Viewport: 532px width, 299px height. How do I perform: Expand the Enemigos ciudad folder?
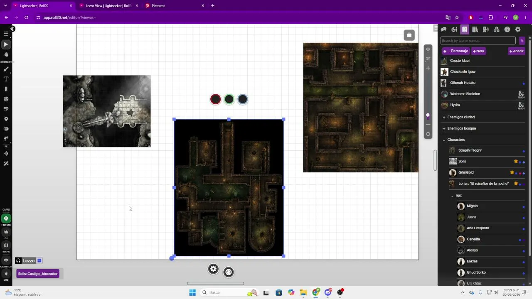coord(444,117)
